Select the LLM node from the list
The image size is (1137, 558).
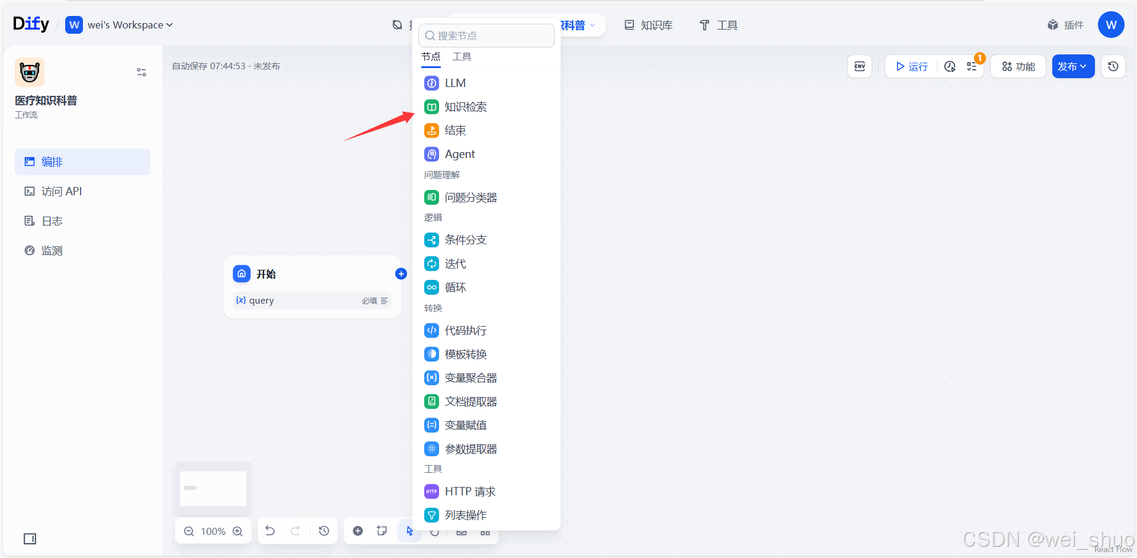pyautogui.click(x=455, y=83)
